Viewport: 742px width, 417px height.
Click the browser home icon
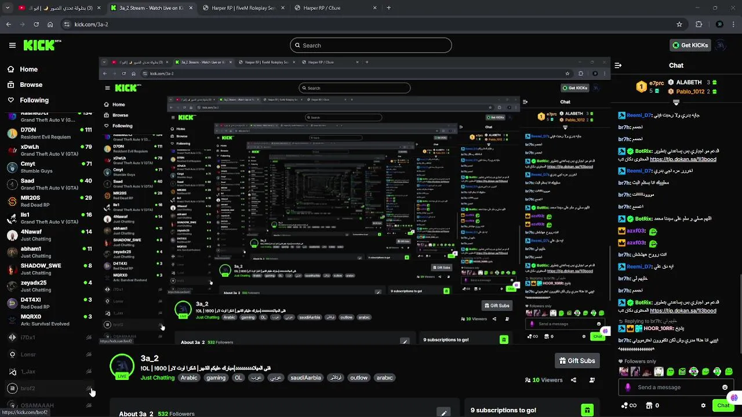click(50, 24)
